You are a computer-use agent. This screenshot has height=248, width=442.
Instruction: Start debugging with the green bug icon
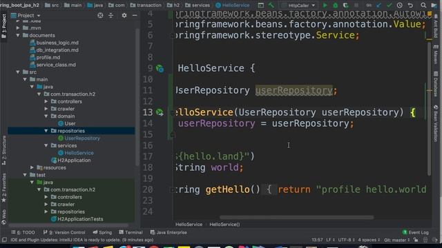coord(335,5)
